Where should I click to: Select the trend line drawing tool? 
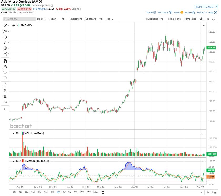5,26
